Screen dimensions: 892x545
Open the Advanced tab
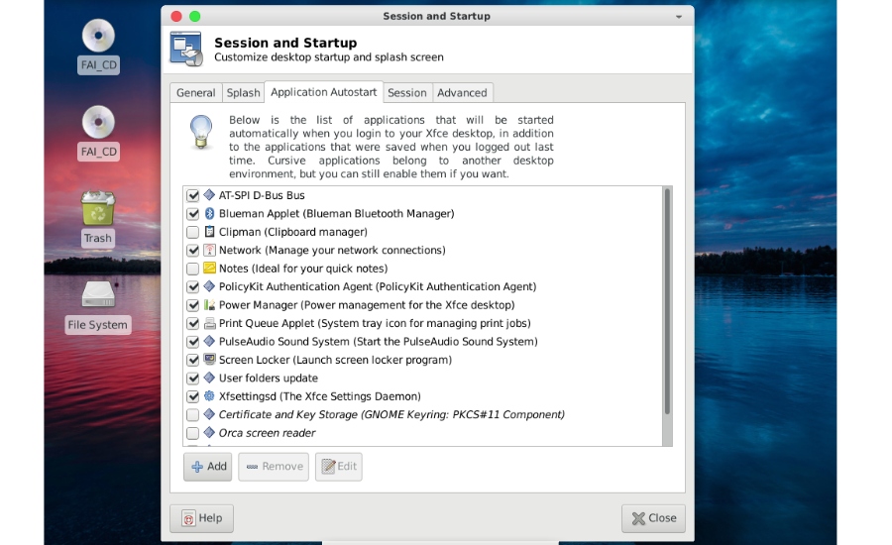462,93
